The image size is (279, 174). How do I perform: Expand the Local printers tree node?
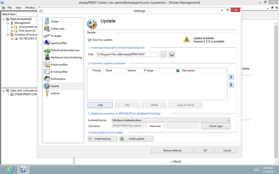pos(12,27)
